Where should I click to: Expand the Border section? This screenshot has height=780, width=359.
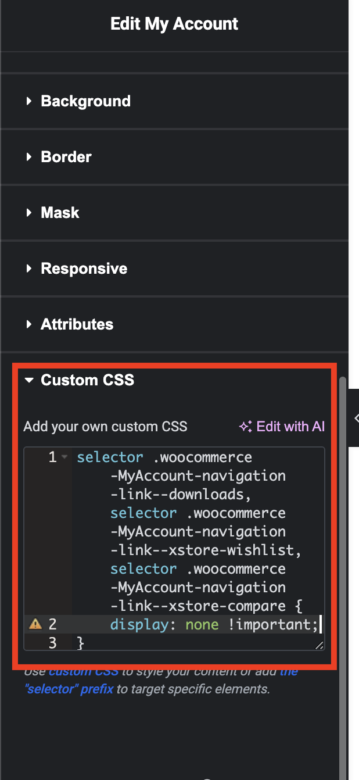point(174,157)
